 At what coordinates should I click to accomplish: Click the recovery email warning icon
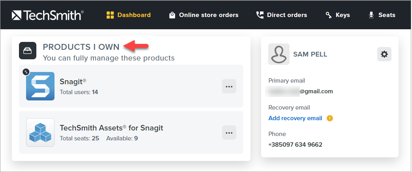(x=330, y=118)
